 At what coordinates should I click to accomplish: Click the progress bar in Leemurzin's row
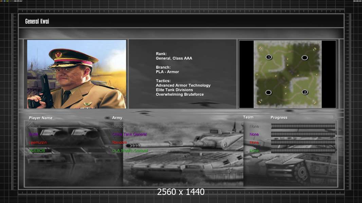303,142
